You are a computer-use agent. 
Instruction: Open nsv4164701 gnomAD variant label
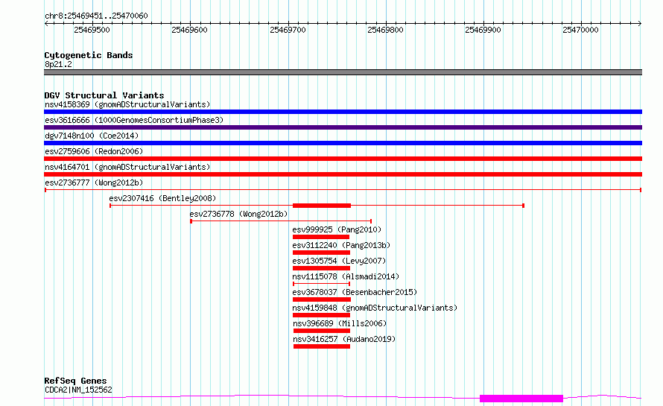[127, 167]
